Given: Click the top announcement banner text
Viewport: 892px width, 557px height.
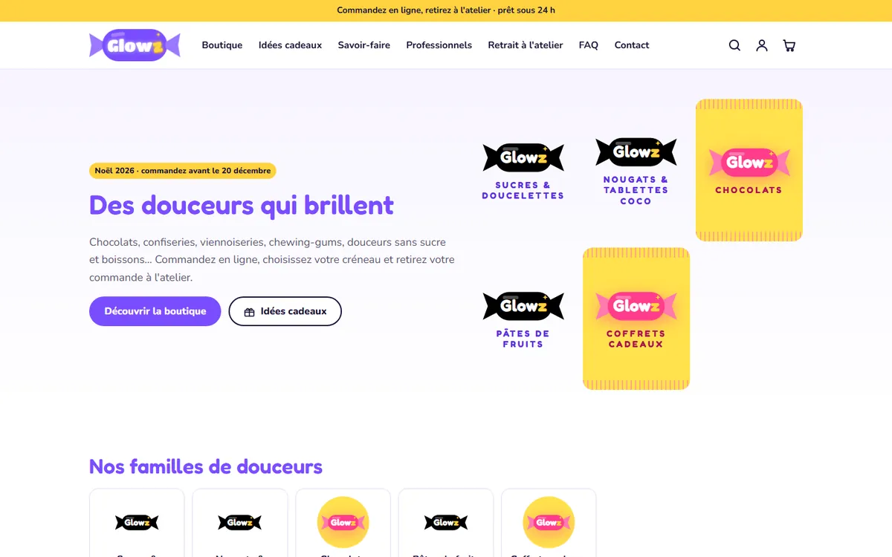Looking at the screenshot, I should (446, 10).
